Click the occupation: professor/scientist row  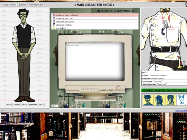tap(164, 78)
